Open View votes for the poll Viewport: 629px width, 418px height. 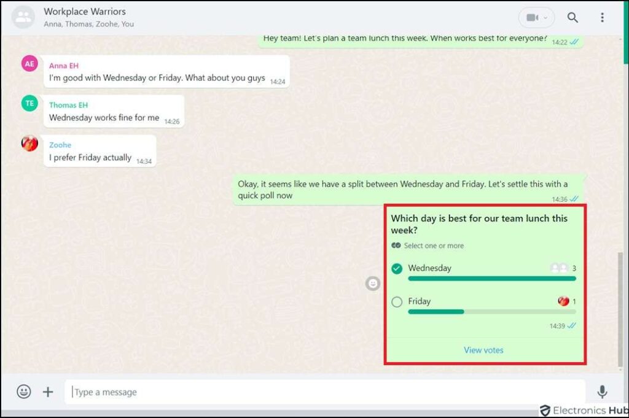pos(483,350)
